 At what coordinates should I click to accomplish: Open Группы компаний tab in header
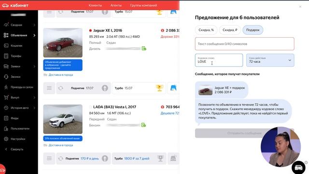[143, 5]
